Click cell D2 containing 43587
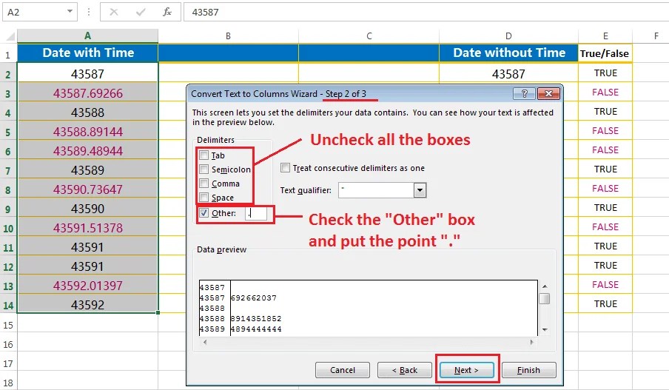The height and width of the screenshot is (390, 669). [508, 74]
